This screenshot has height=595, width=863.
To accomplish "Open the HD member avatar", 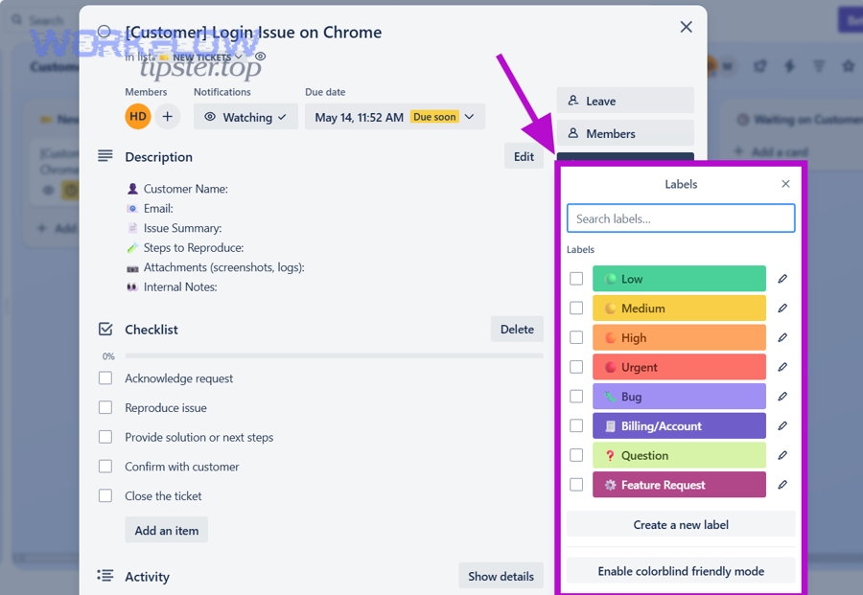I will point(137,117).
